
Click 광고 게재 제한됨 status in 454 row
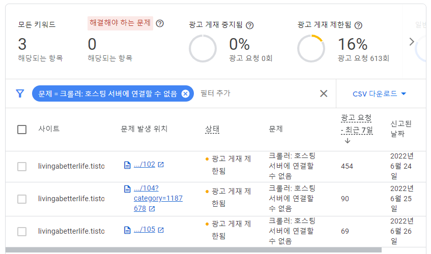coord(228,165)
